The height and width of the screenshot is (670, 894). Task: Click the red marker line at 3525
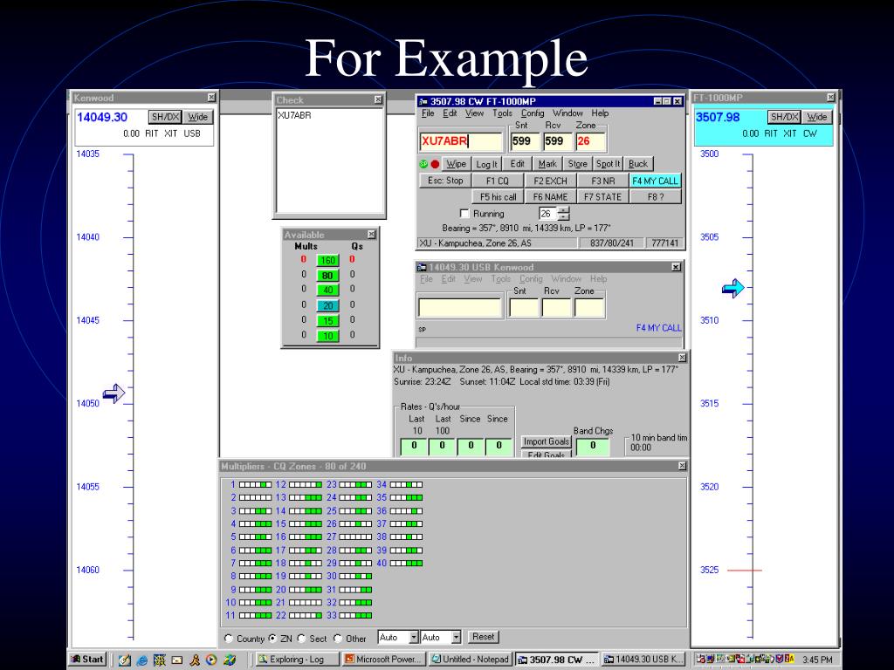(x=745, y=570)
